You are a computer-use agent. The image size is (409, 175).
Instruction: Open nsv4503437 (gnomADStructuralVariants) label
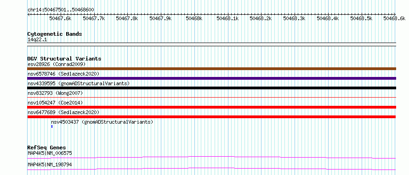[102, 122]
